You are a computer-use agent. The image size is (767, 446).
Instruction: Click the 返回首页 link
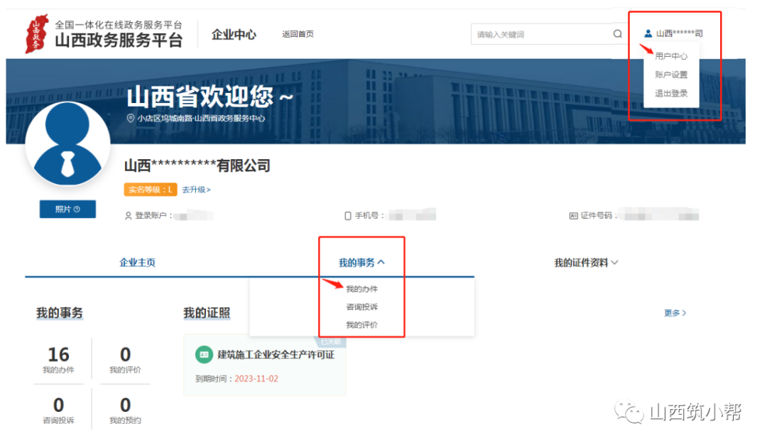(x=298, y=33)
